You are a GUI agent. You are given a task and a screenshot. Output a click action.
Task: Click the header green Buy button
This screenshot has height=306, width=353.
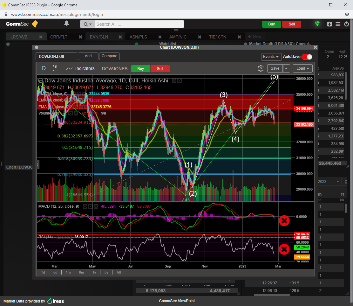(272, 24)
